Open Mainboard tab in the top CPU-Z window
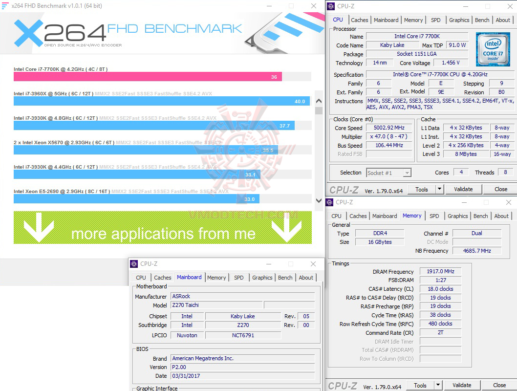This screenshot has width=517, height=391. pos(386,20)
